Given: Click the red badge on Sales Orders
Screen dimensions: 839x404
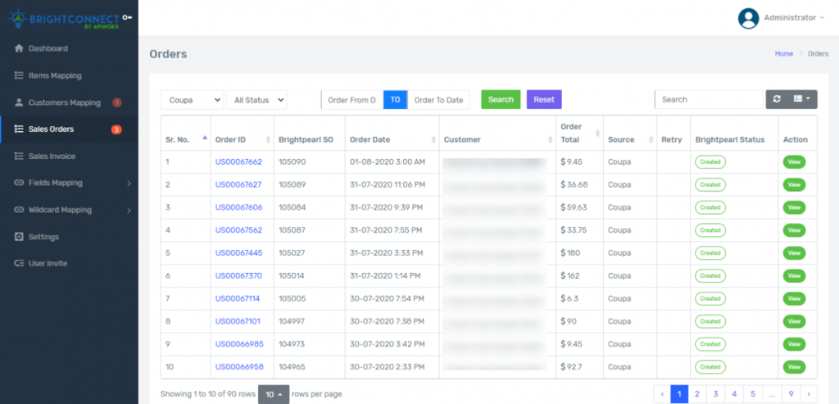Looking at the screenshot, I should 116,129.
